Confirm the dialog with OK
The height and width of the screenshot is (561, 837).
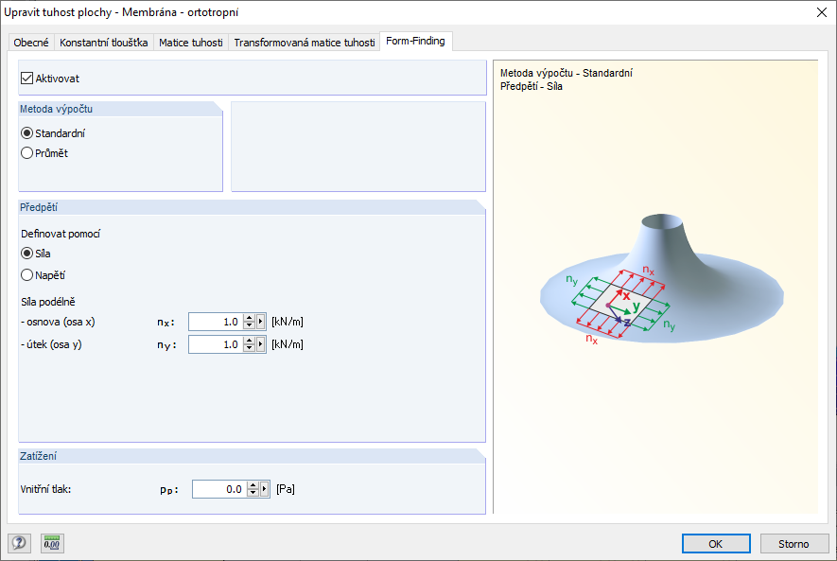tap(716, 544)
